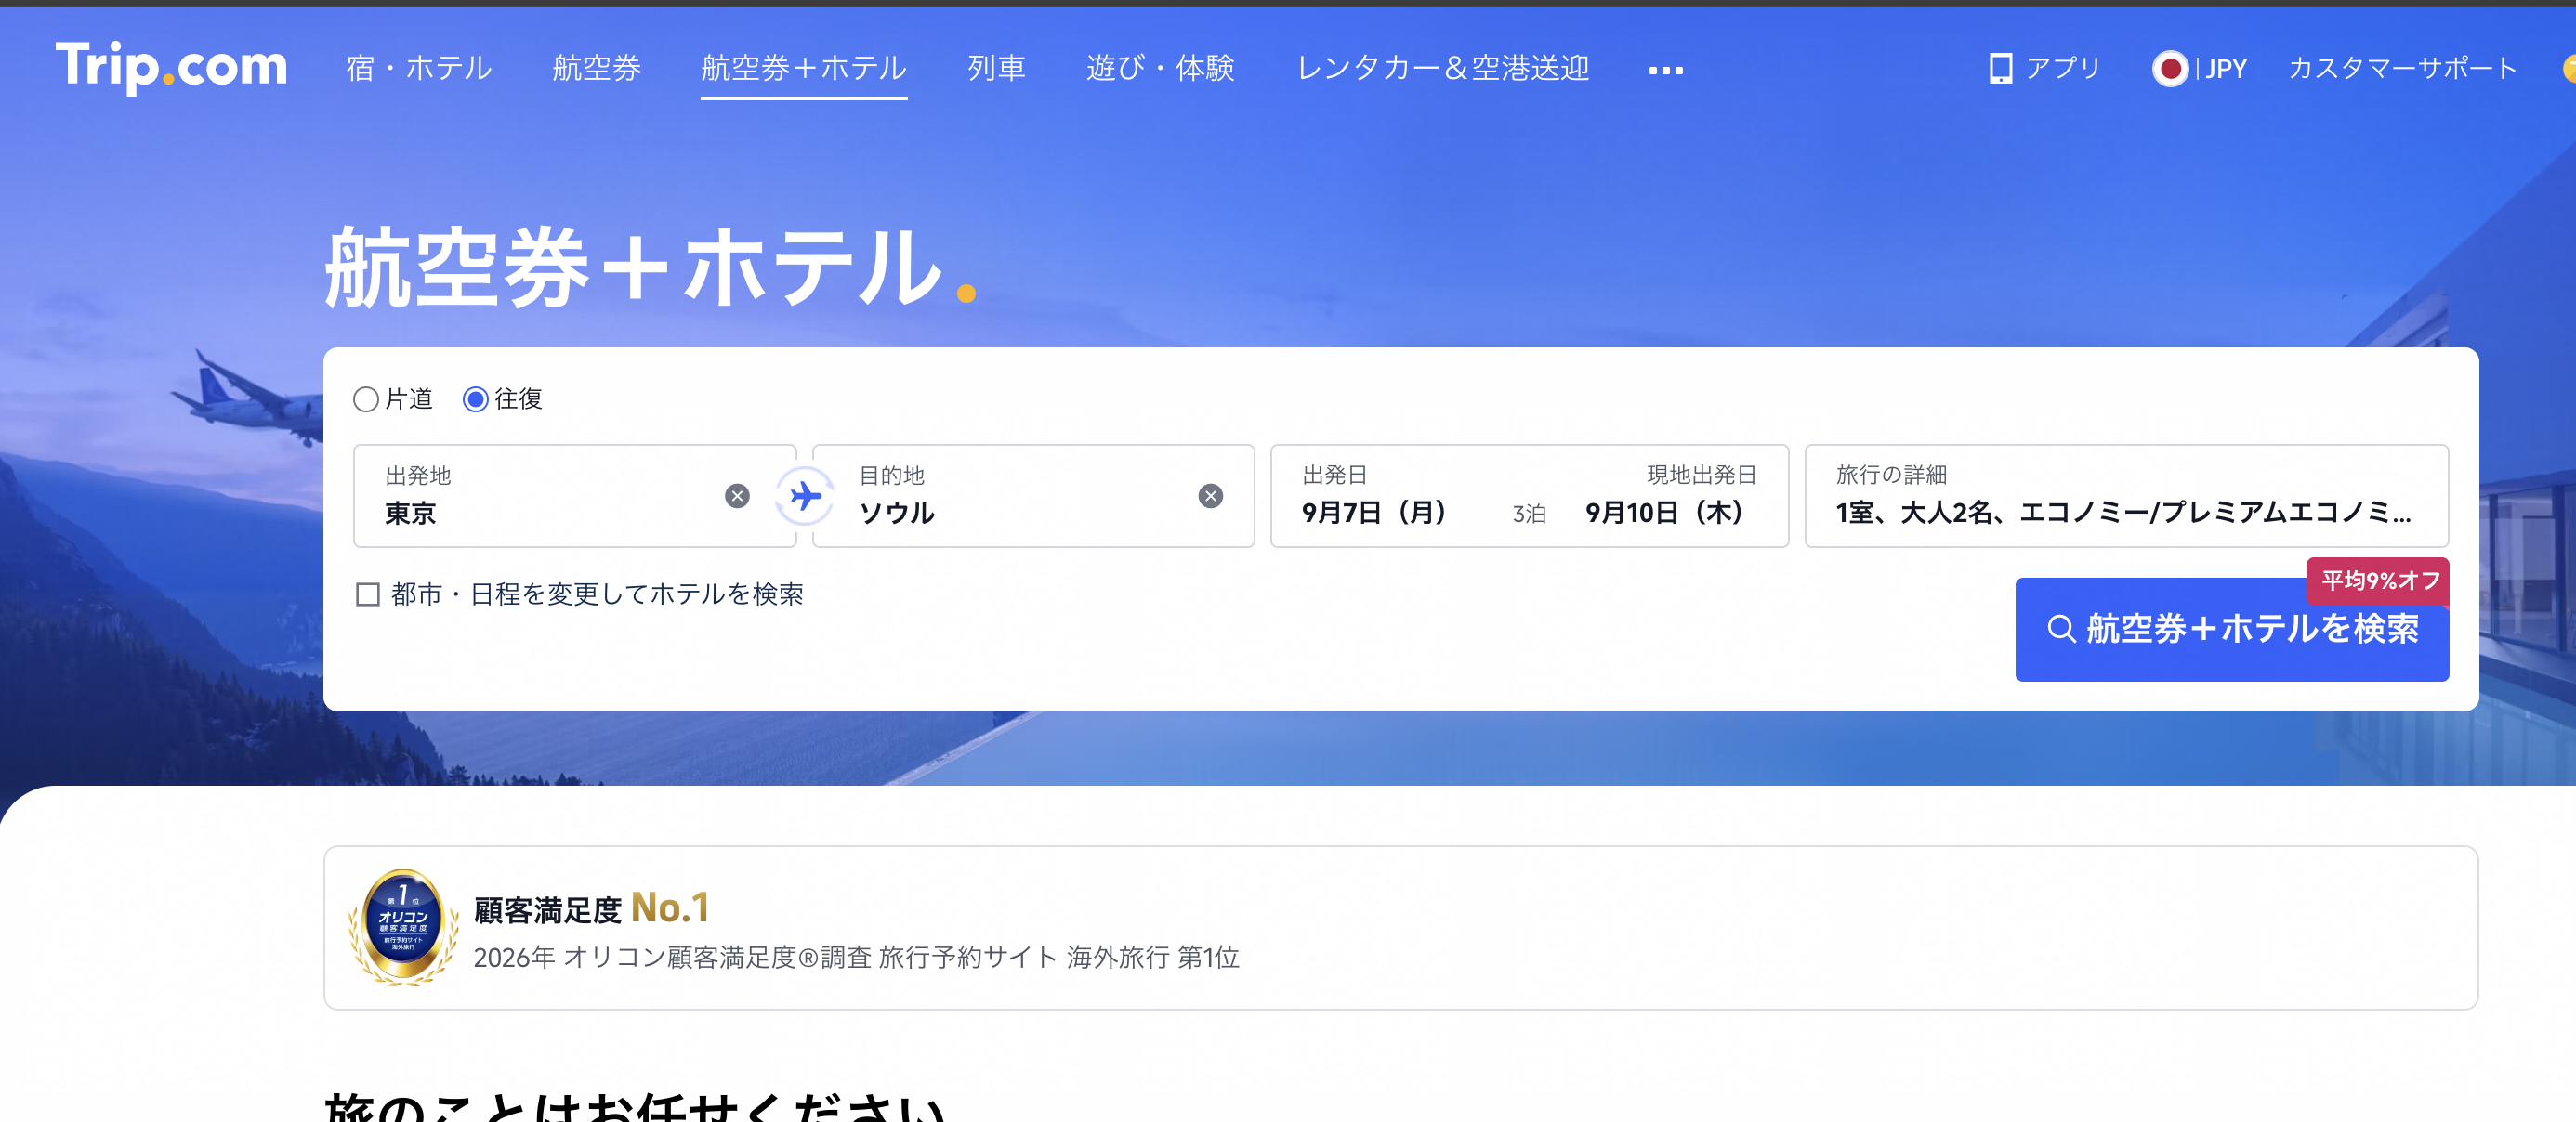This screenshot has width=2576, height=1122.
Task: Click the 顧客満足度 No.1 banner text
Action: pyautogui.click(x=591, y=908)
